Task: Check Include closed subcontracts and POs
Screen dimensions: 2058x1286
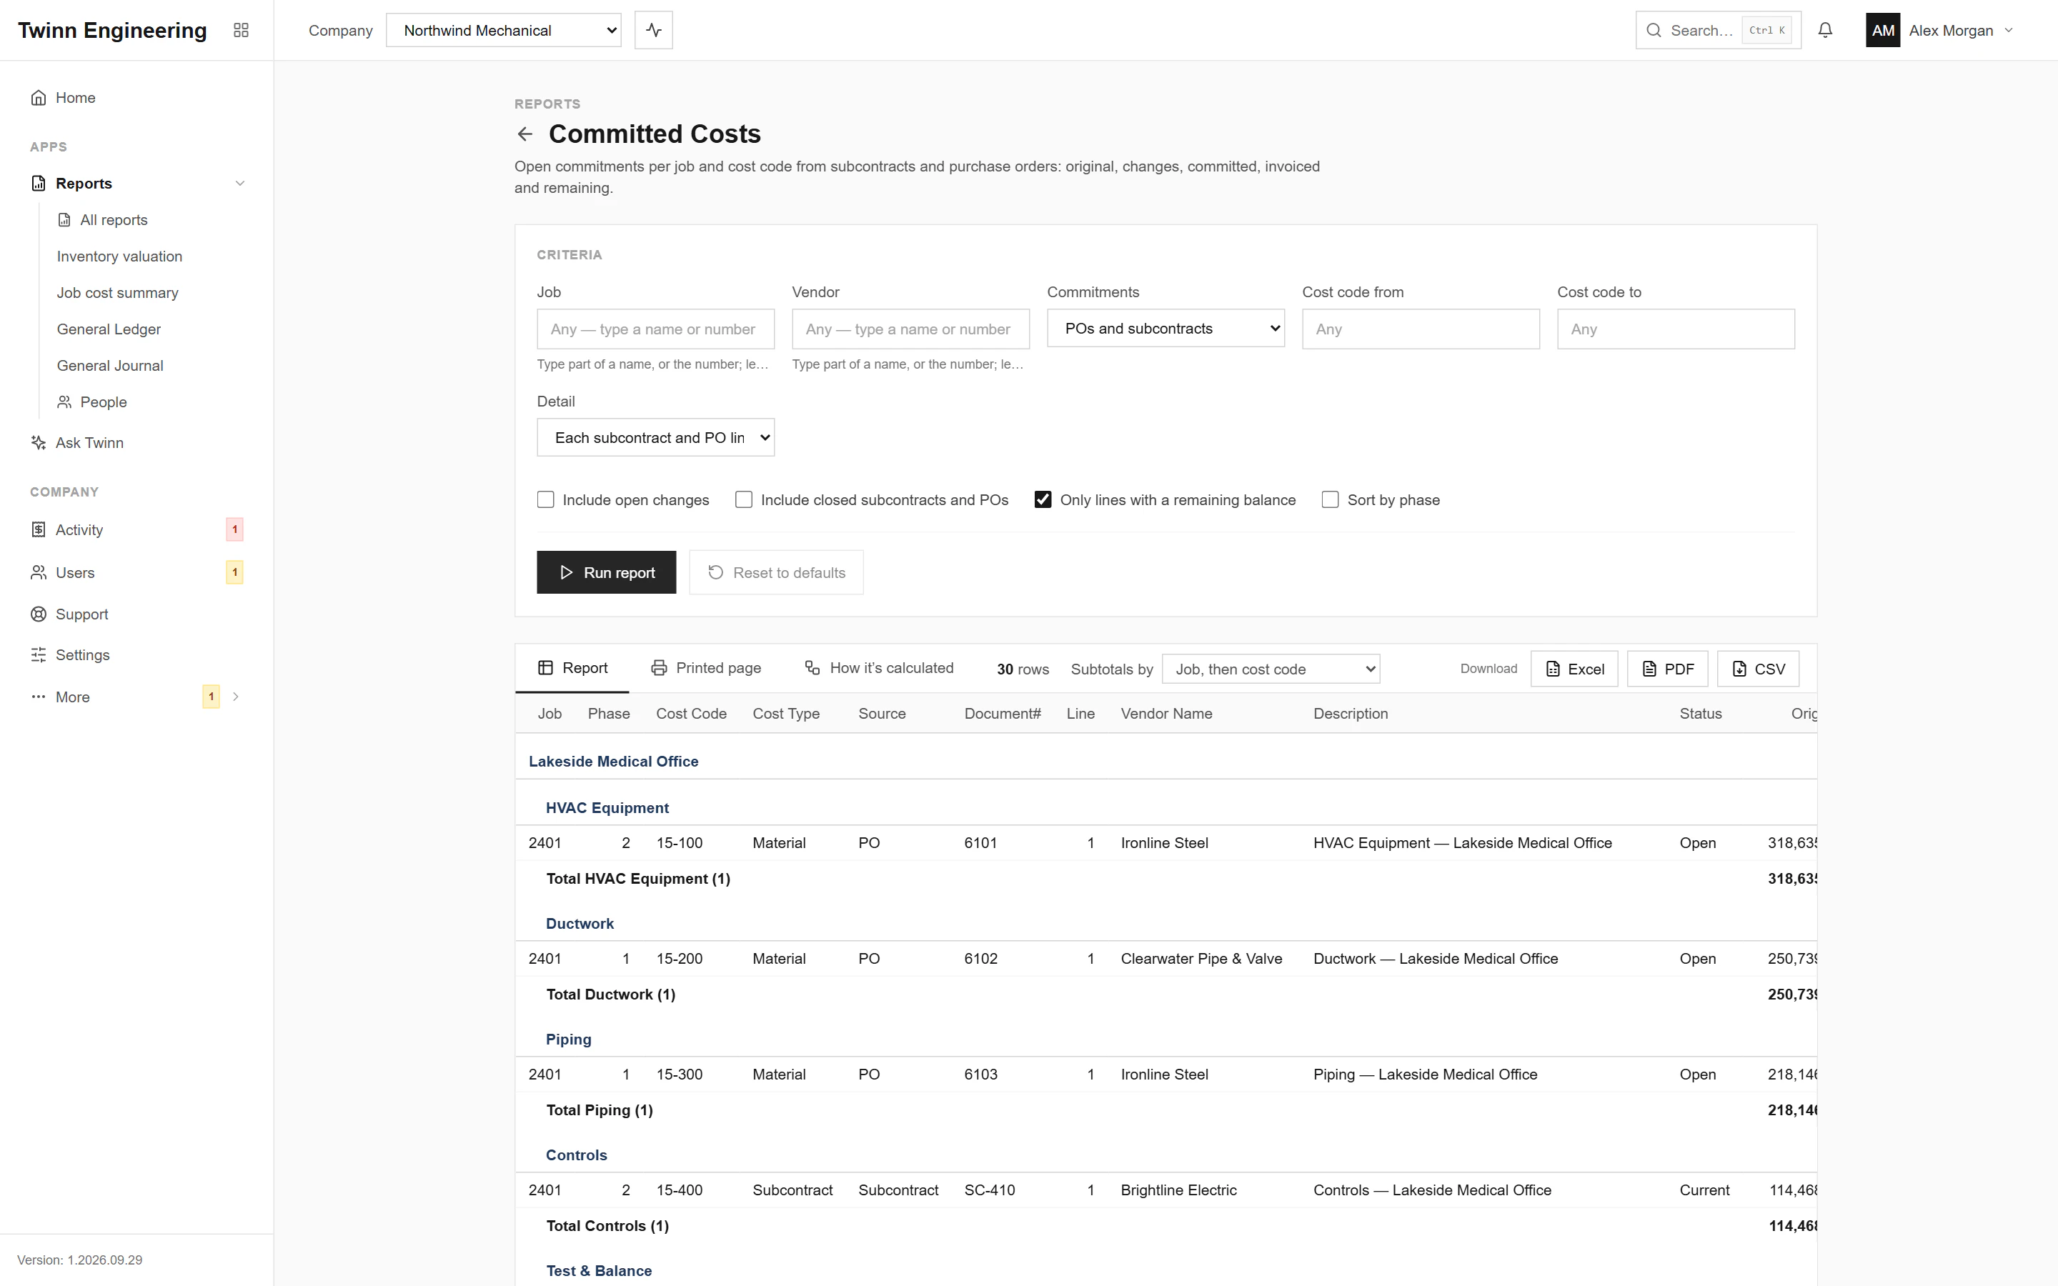Action: click(x=744, y=500)
